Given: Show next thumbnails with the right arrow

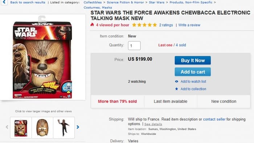Looking at the screenshot, I should pyautogui.click(x=78, y=127).
